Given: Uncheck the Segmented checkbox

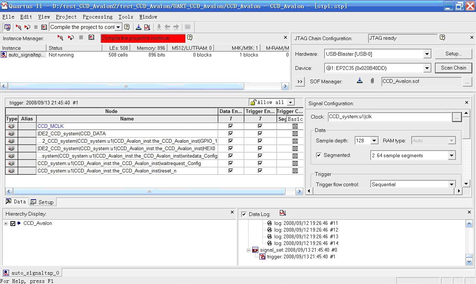Looking at the screenshot, I should click(x=319, y=155).
